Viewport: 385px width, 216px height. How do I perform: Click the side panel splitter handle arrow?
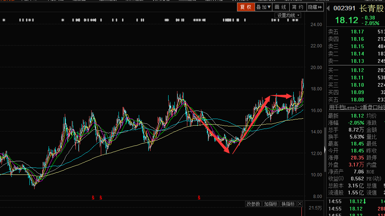(325, 150)
